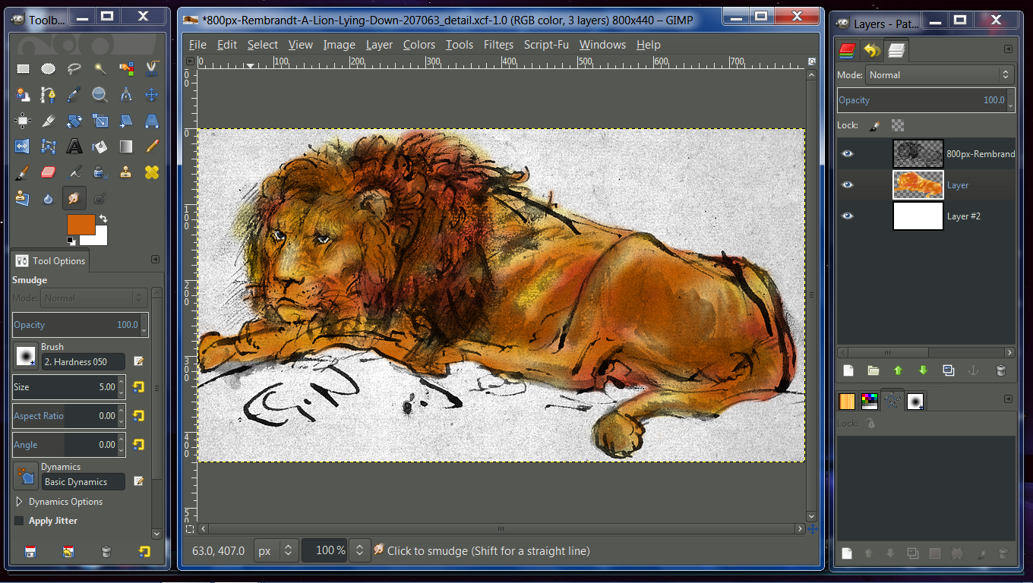Open the Filters menu
Image resolution: width=1033 pixels, height=583 pixels.
tap(498, 45)
